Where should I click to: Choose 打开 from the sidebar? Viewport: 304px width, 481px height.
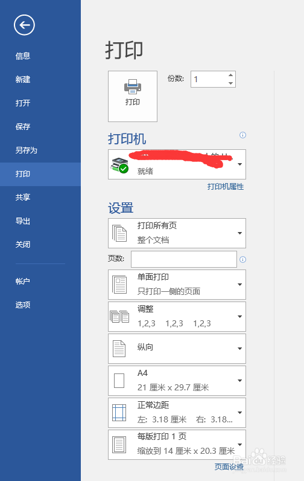[x=23, y=103]
